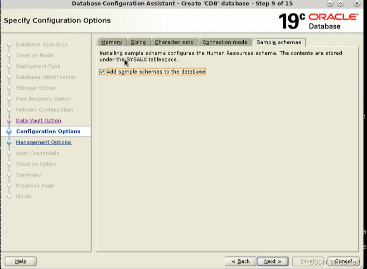Click the Next button
Viewport: 367px width, 269px height.
click(x=272, y=261)
